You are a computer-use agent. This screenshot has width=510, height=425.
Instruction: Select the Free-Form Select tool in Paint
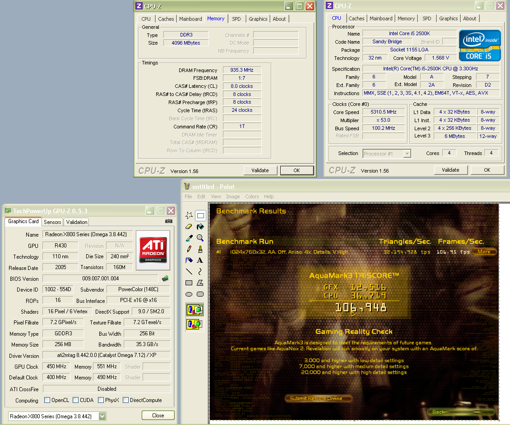pyautogui.click(x=189, y=215)
